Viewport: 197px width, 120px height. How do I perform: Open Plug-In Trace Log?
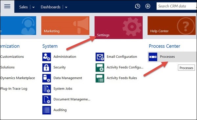pos(14,89)
